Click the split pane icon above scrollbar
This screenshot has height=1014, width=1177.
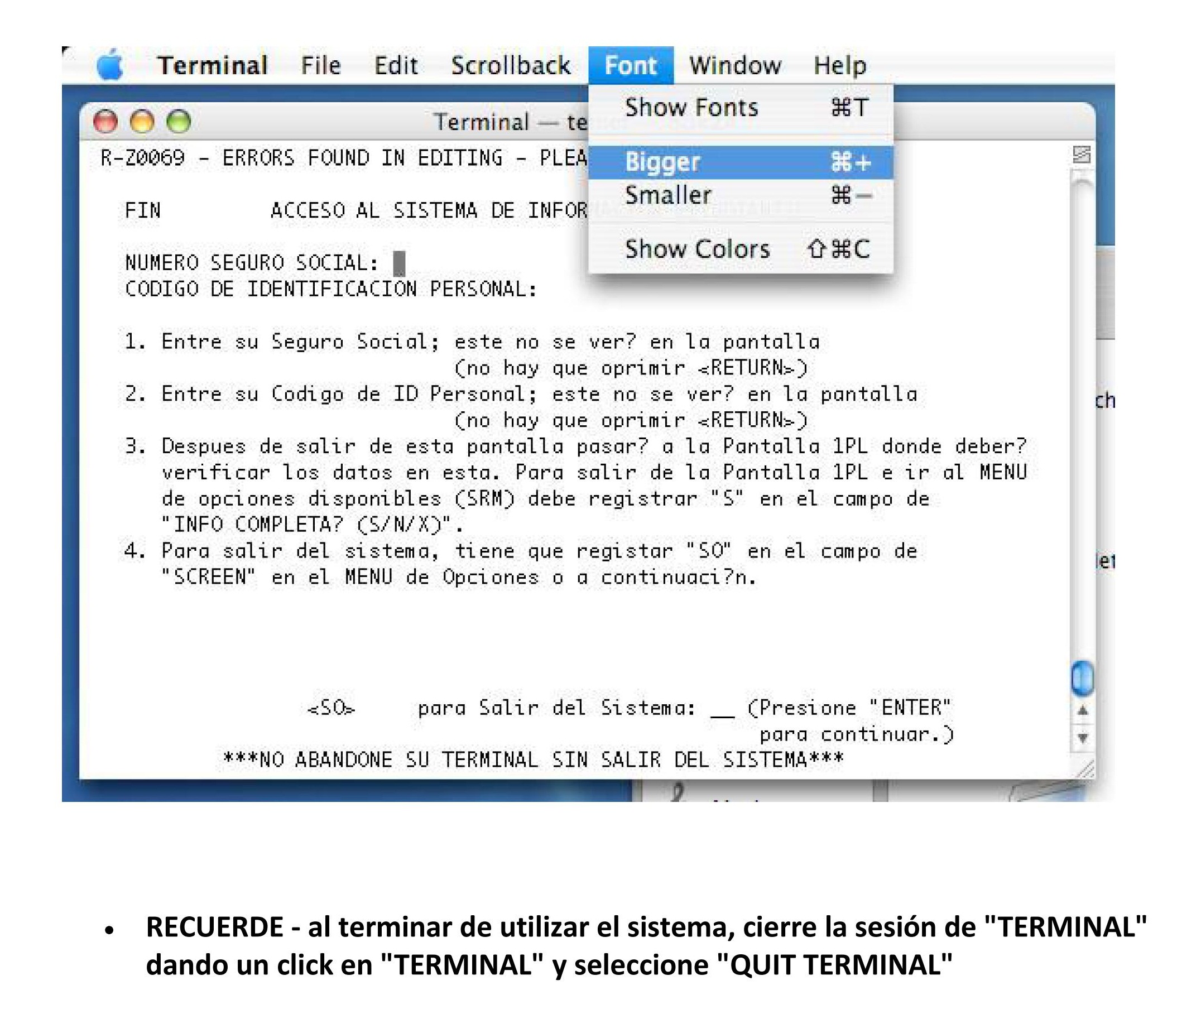[x=1082, y=155]
